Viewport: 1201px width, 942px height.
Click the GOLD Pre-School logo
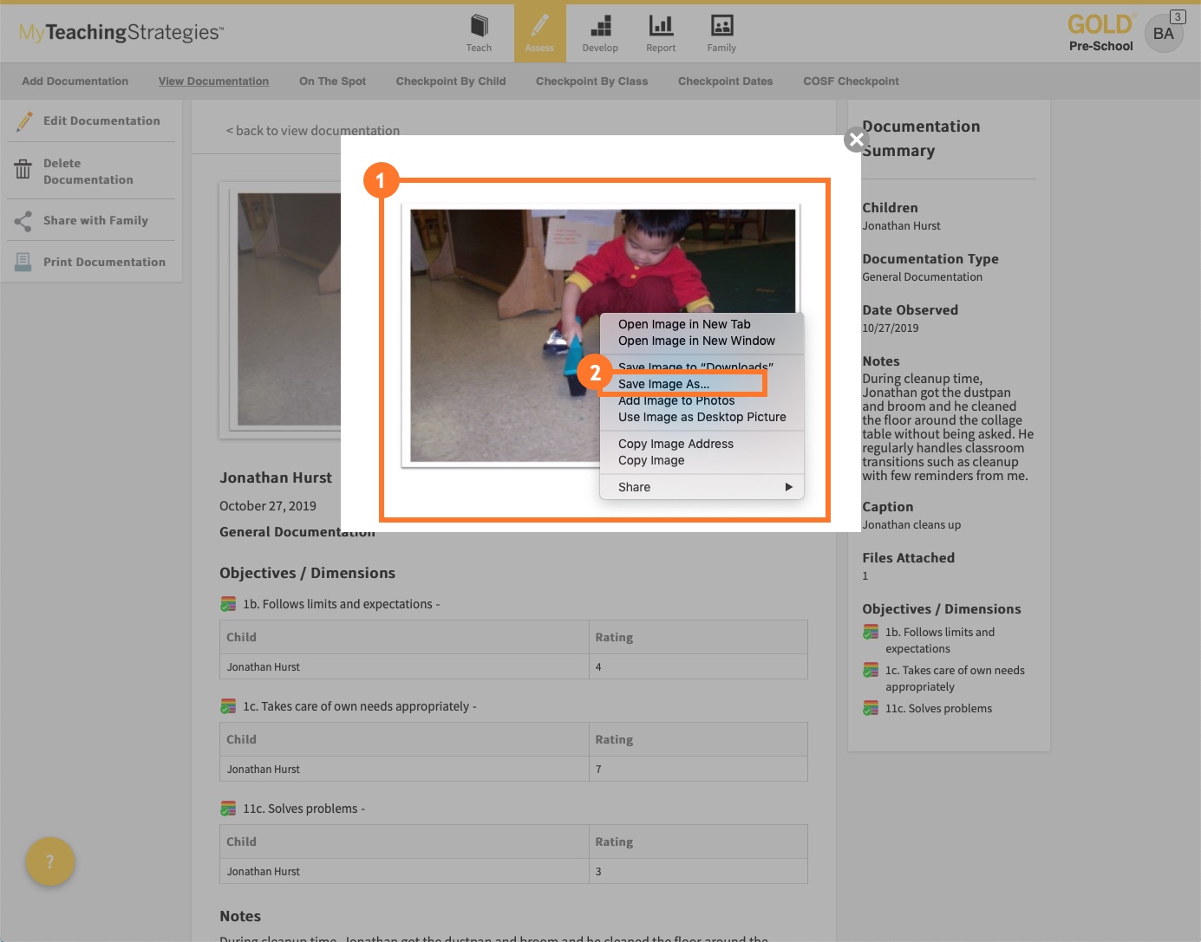pyautogui.click(x=1100, y=32)
